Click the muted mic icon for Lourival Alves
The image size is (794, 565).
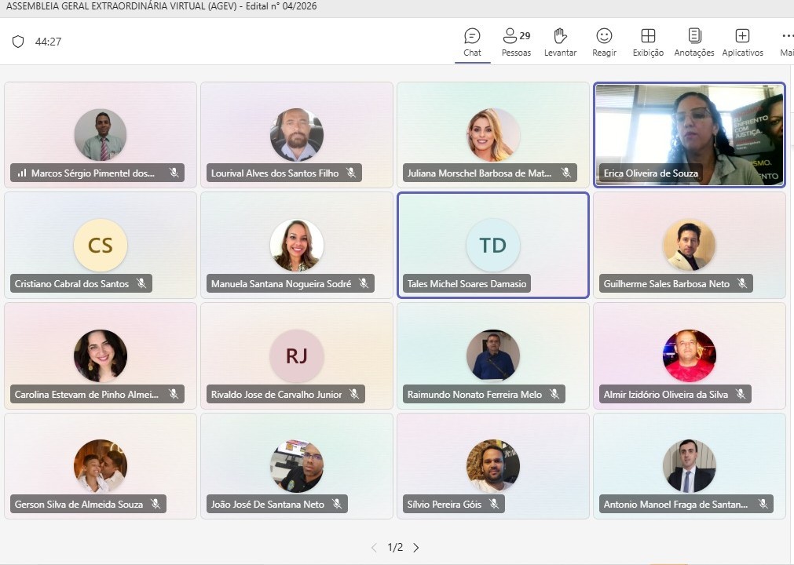tap(351, 173)
